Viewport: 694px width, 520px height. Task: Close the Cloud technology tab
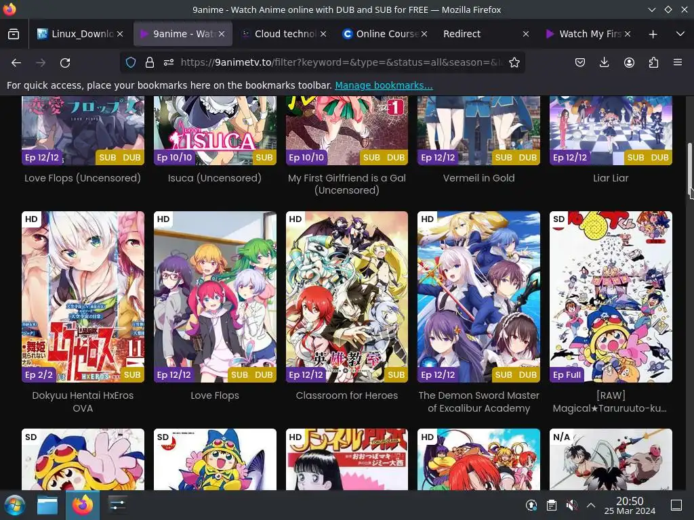click(x=323, y=34)
